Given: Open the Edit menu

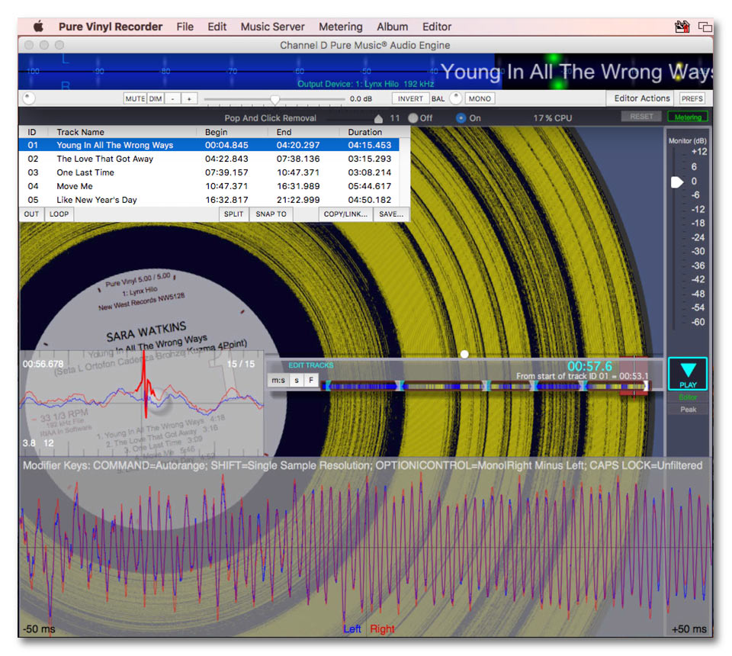Looking at the screenshot, I should tap(217, 27).
